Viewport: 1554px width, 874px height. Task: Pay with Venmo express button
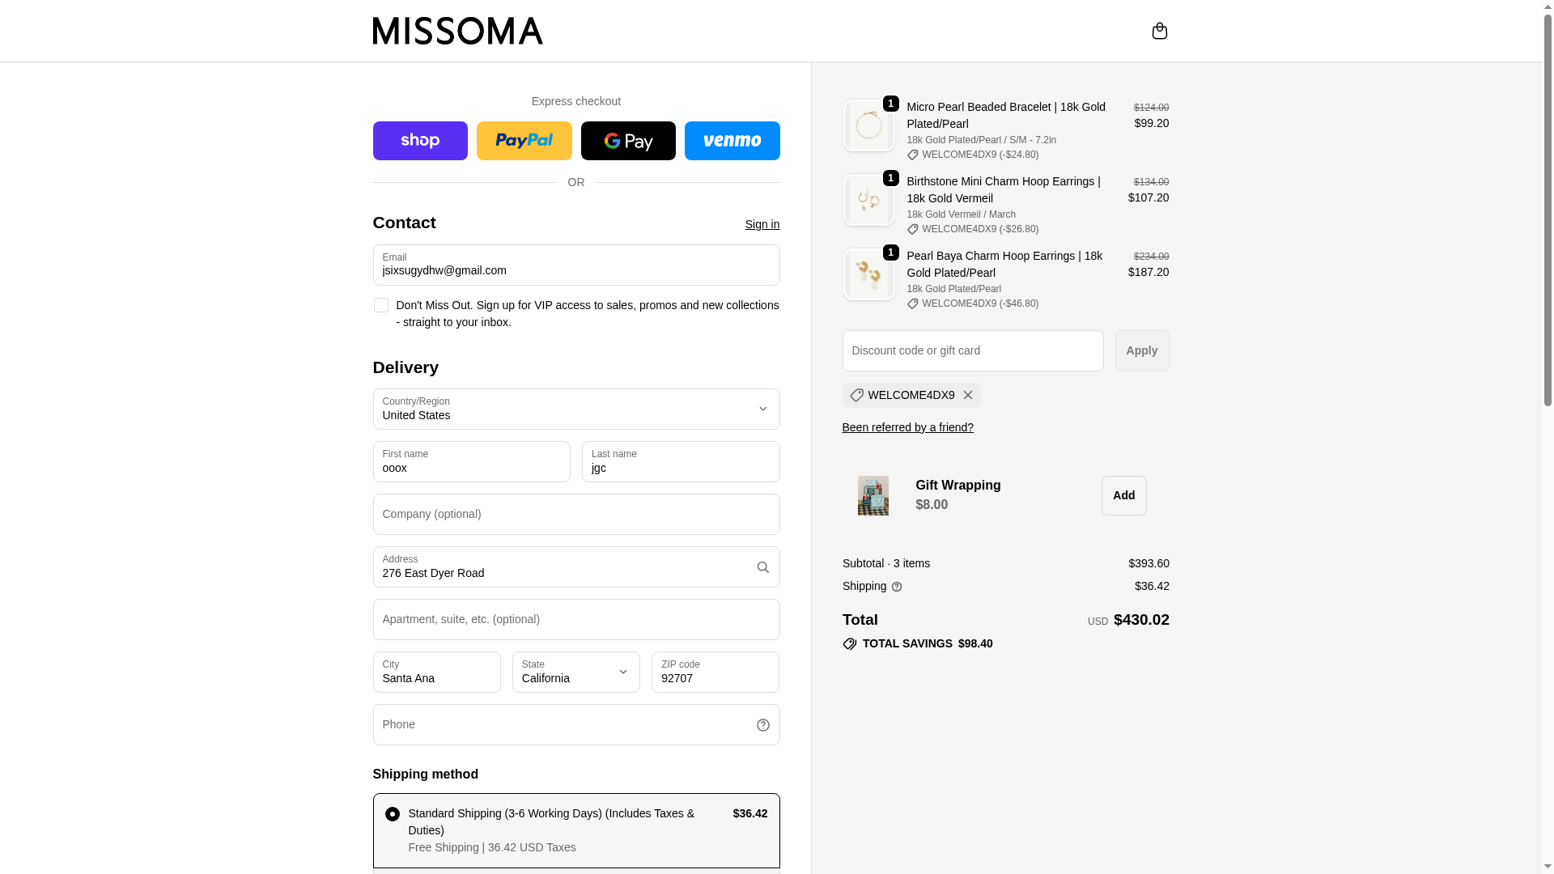pos(732,141)
